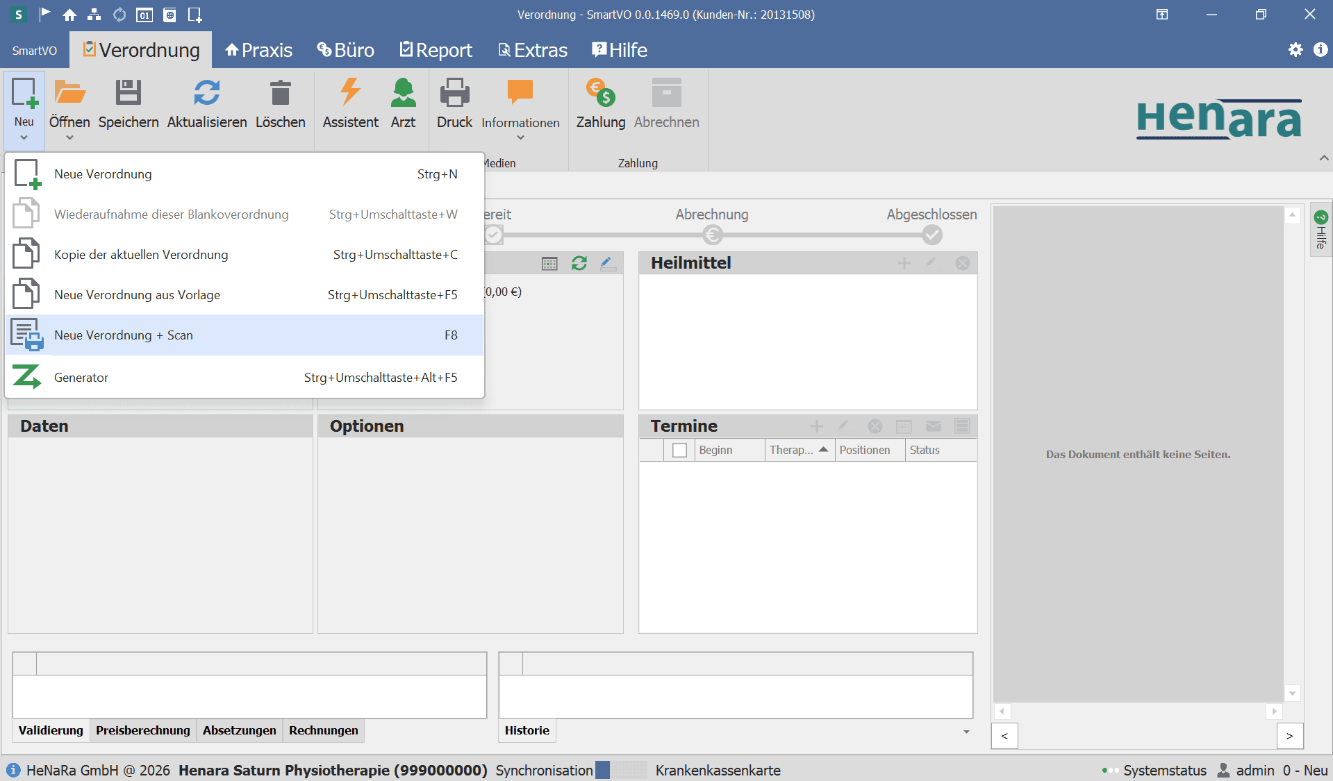1333x781 pixels.
Task: Open the Büro ribbon tab
Action: coord(345,50)
